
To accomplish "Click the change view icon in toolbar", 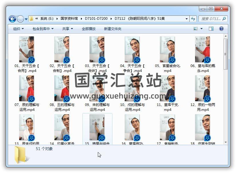I will (x=196, y=29).
